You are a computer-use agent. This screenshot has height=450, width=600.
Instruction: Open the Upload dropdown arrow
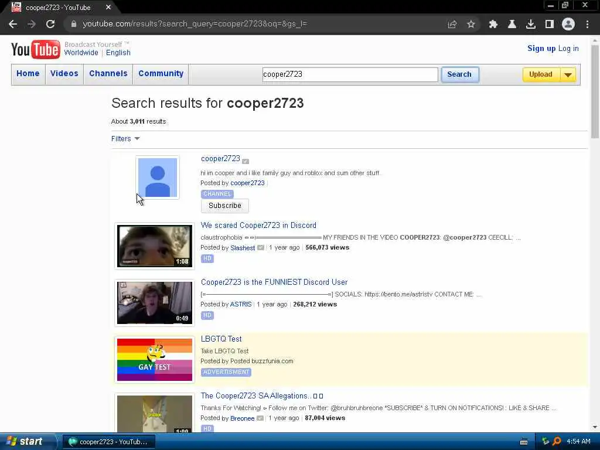[x=568, y=74]
